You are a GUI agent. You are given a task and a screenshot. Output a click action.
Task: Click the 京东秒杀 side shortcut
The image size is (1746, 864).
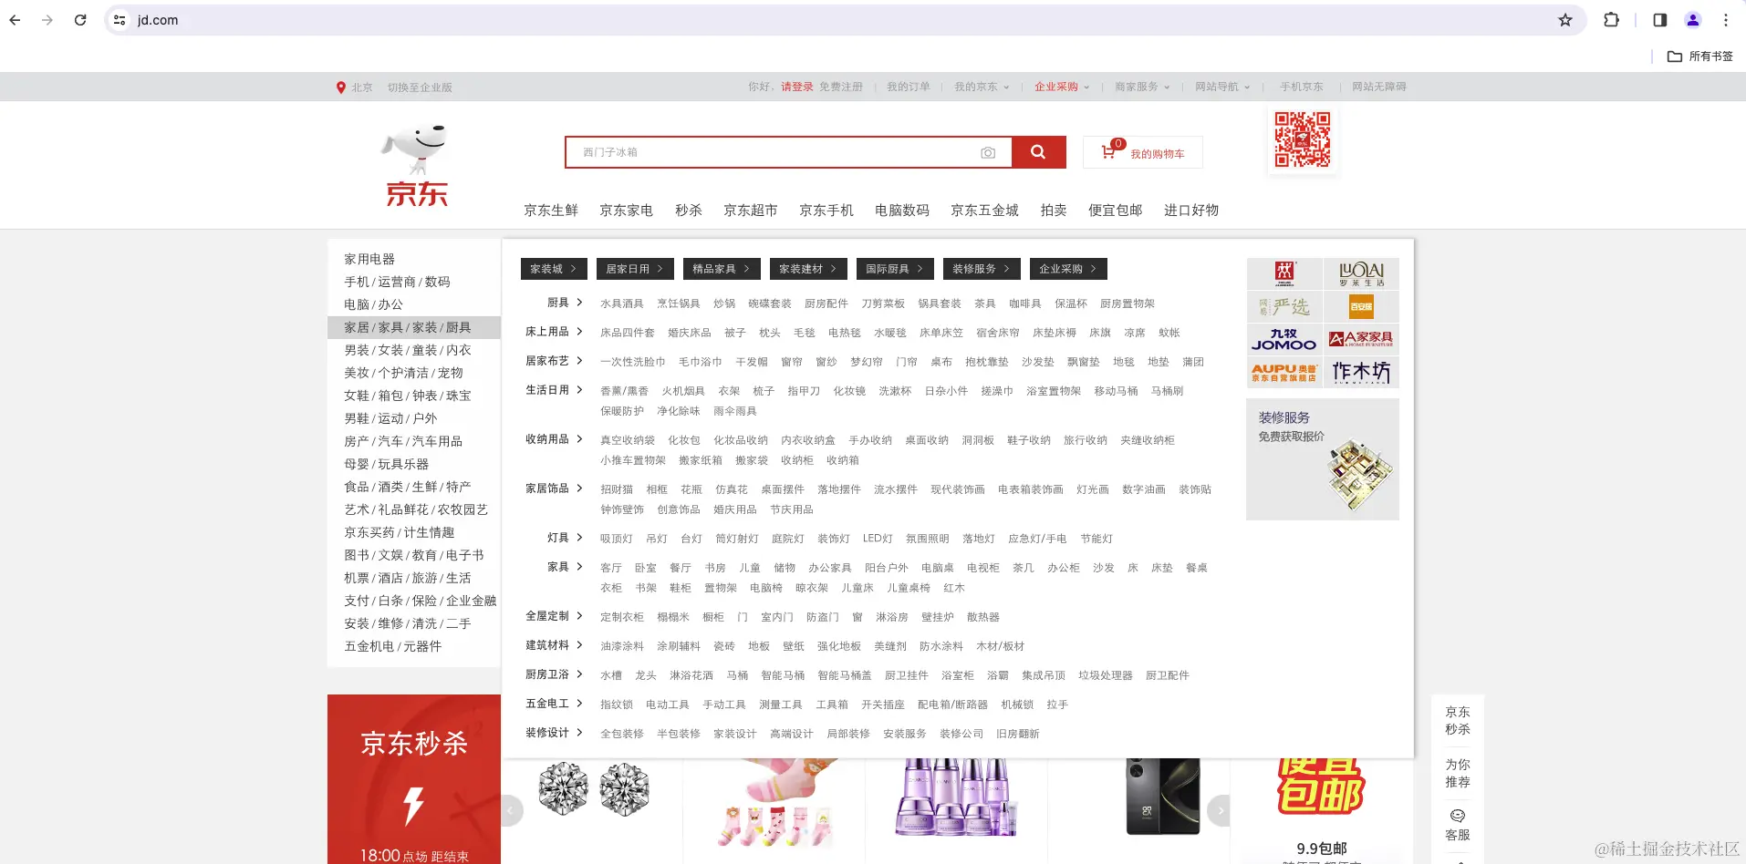[1458, 720]
